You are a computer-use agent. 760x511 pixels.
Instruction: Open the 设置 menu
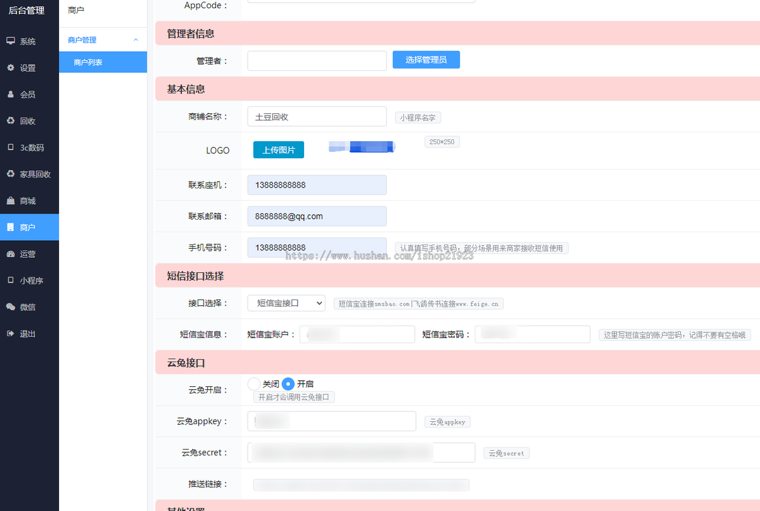pyautogui.click(x=29, y=68)
